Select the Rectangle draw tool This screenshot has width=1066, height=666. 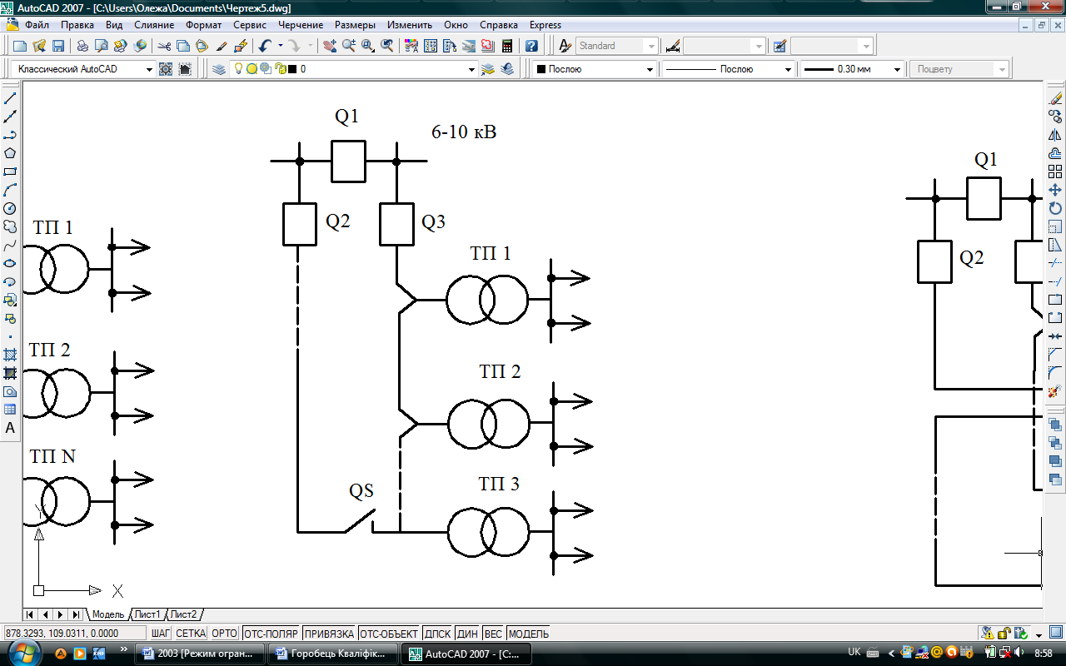click(10, 171)
